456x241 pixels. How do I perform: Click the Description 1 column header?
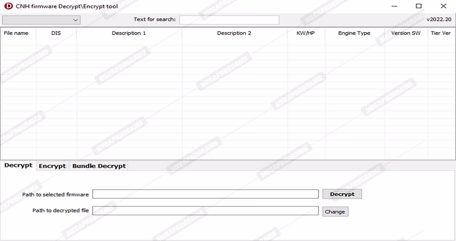tap(129, 33)
